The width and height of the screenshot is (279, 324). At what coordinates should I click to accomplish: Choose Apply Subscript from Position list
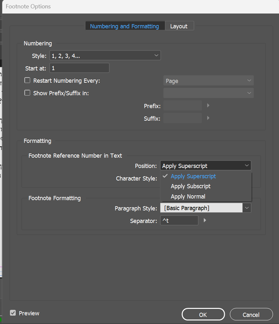[x=190, y=186]
